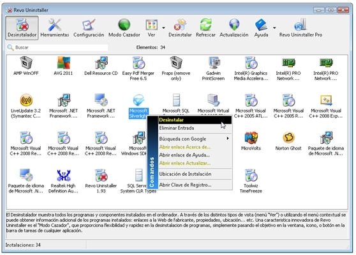Open Configuración from the toolbar
The image size is (356, 255).
(x=89, y=28)
